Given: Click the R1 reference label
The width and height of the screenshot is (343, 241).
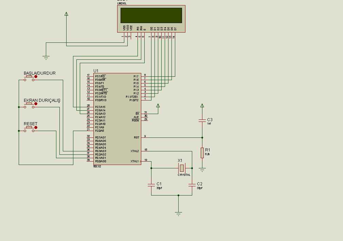Looking at the screenshot, I should 207,150.
